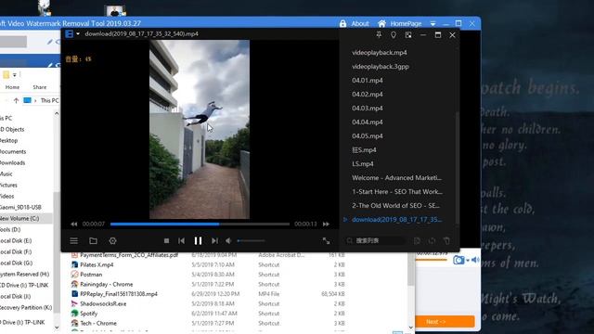Open file with the folder icon
The width and height of the screenshot is (594, 334).
coord(93,241)
